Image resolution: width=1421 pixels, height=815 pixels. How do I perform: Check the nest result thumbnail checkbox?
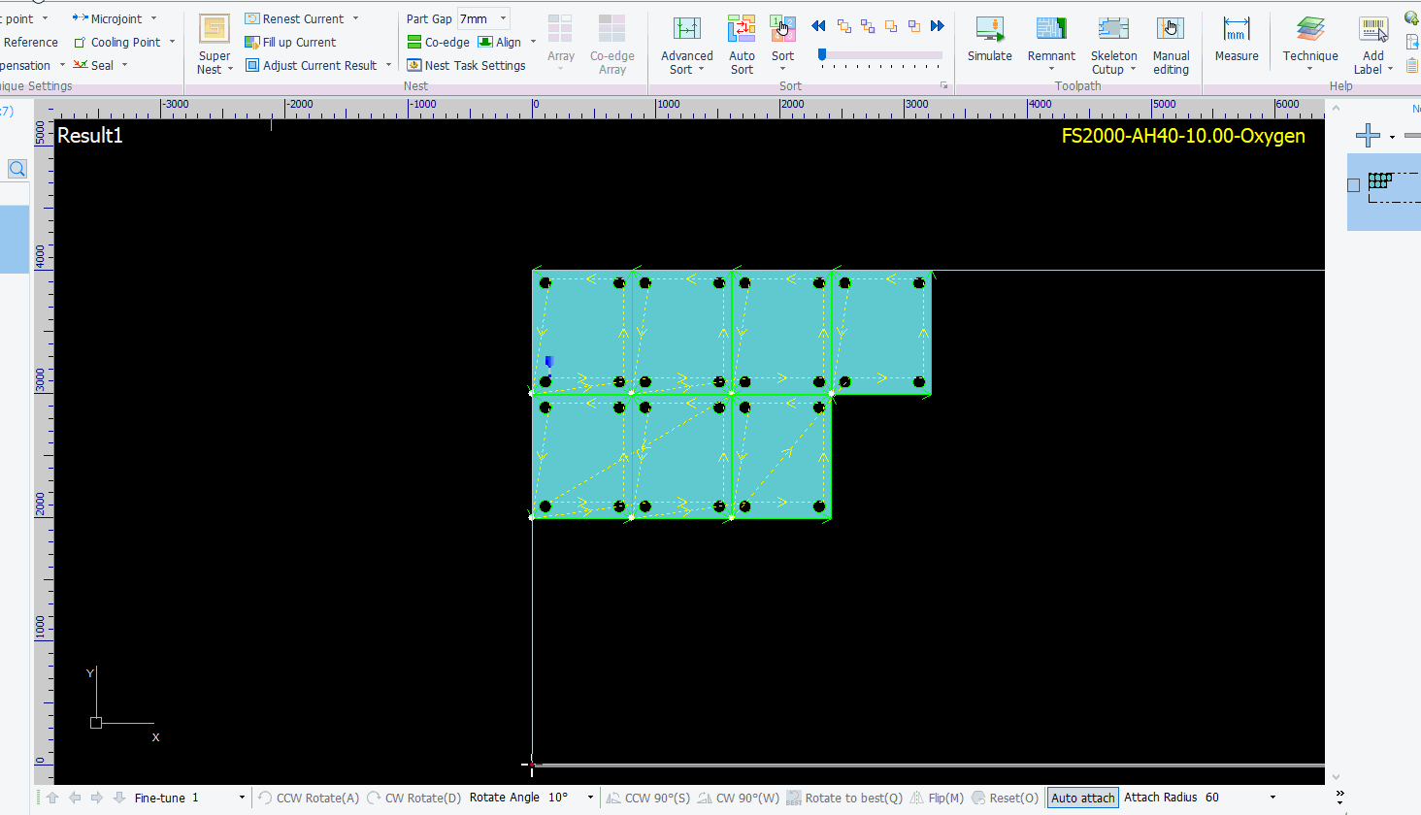pos(1354,185)
